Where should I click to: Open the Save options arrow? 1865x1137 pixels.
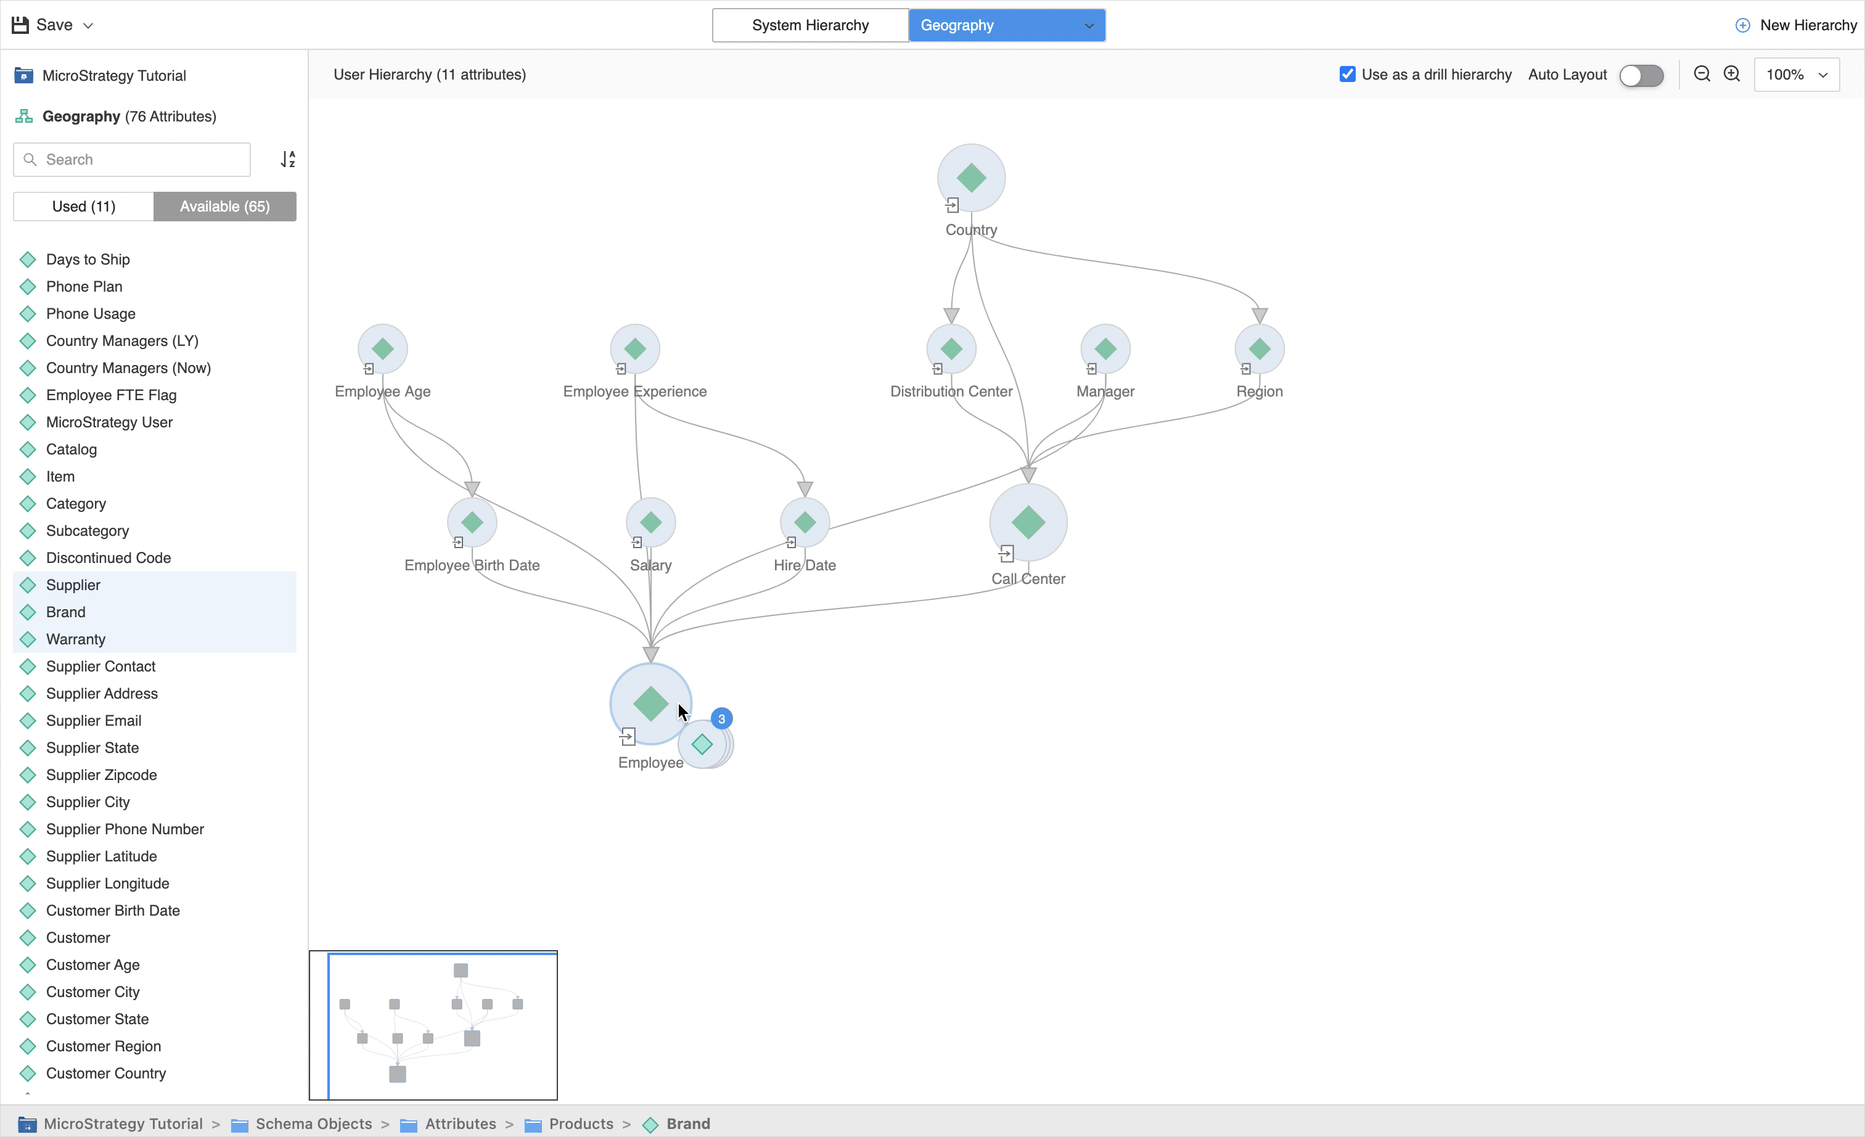coord(89,26)
